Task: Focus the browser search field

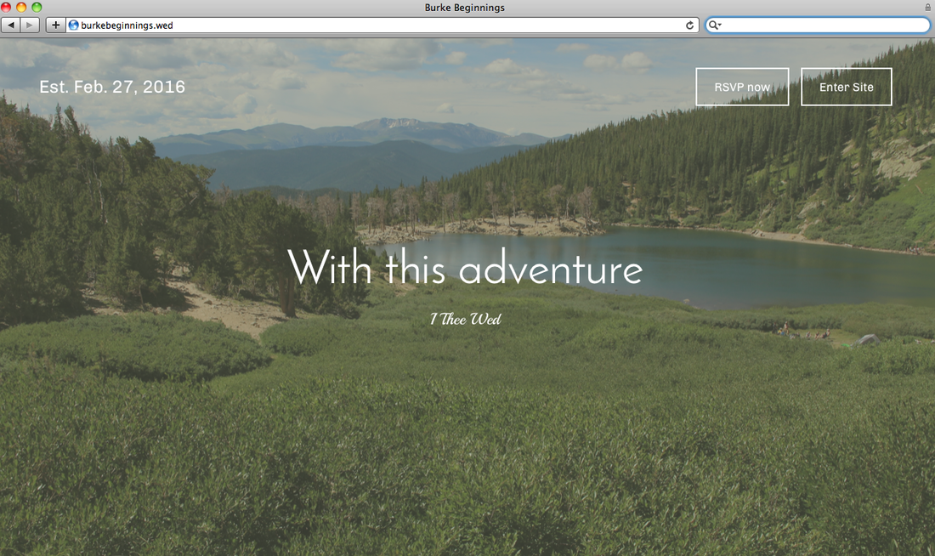Action: point(818,25)
